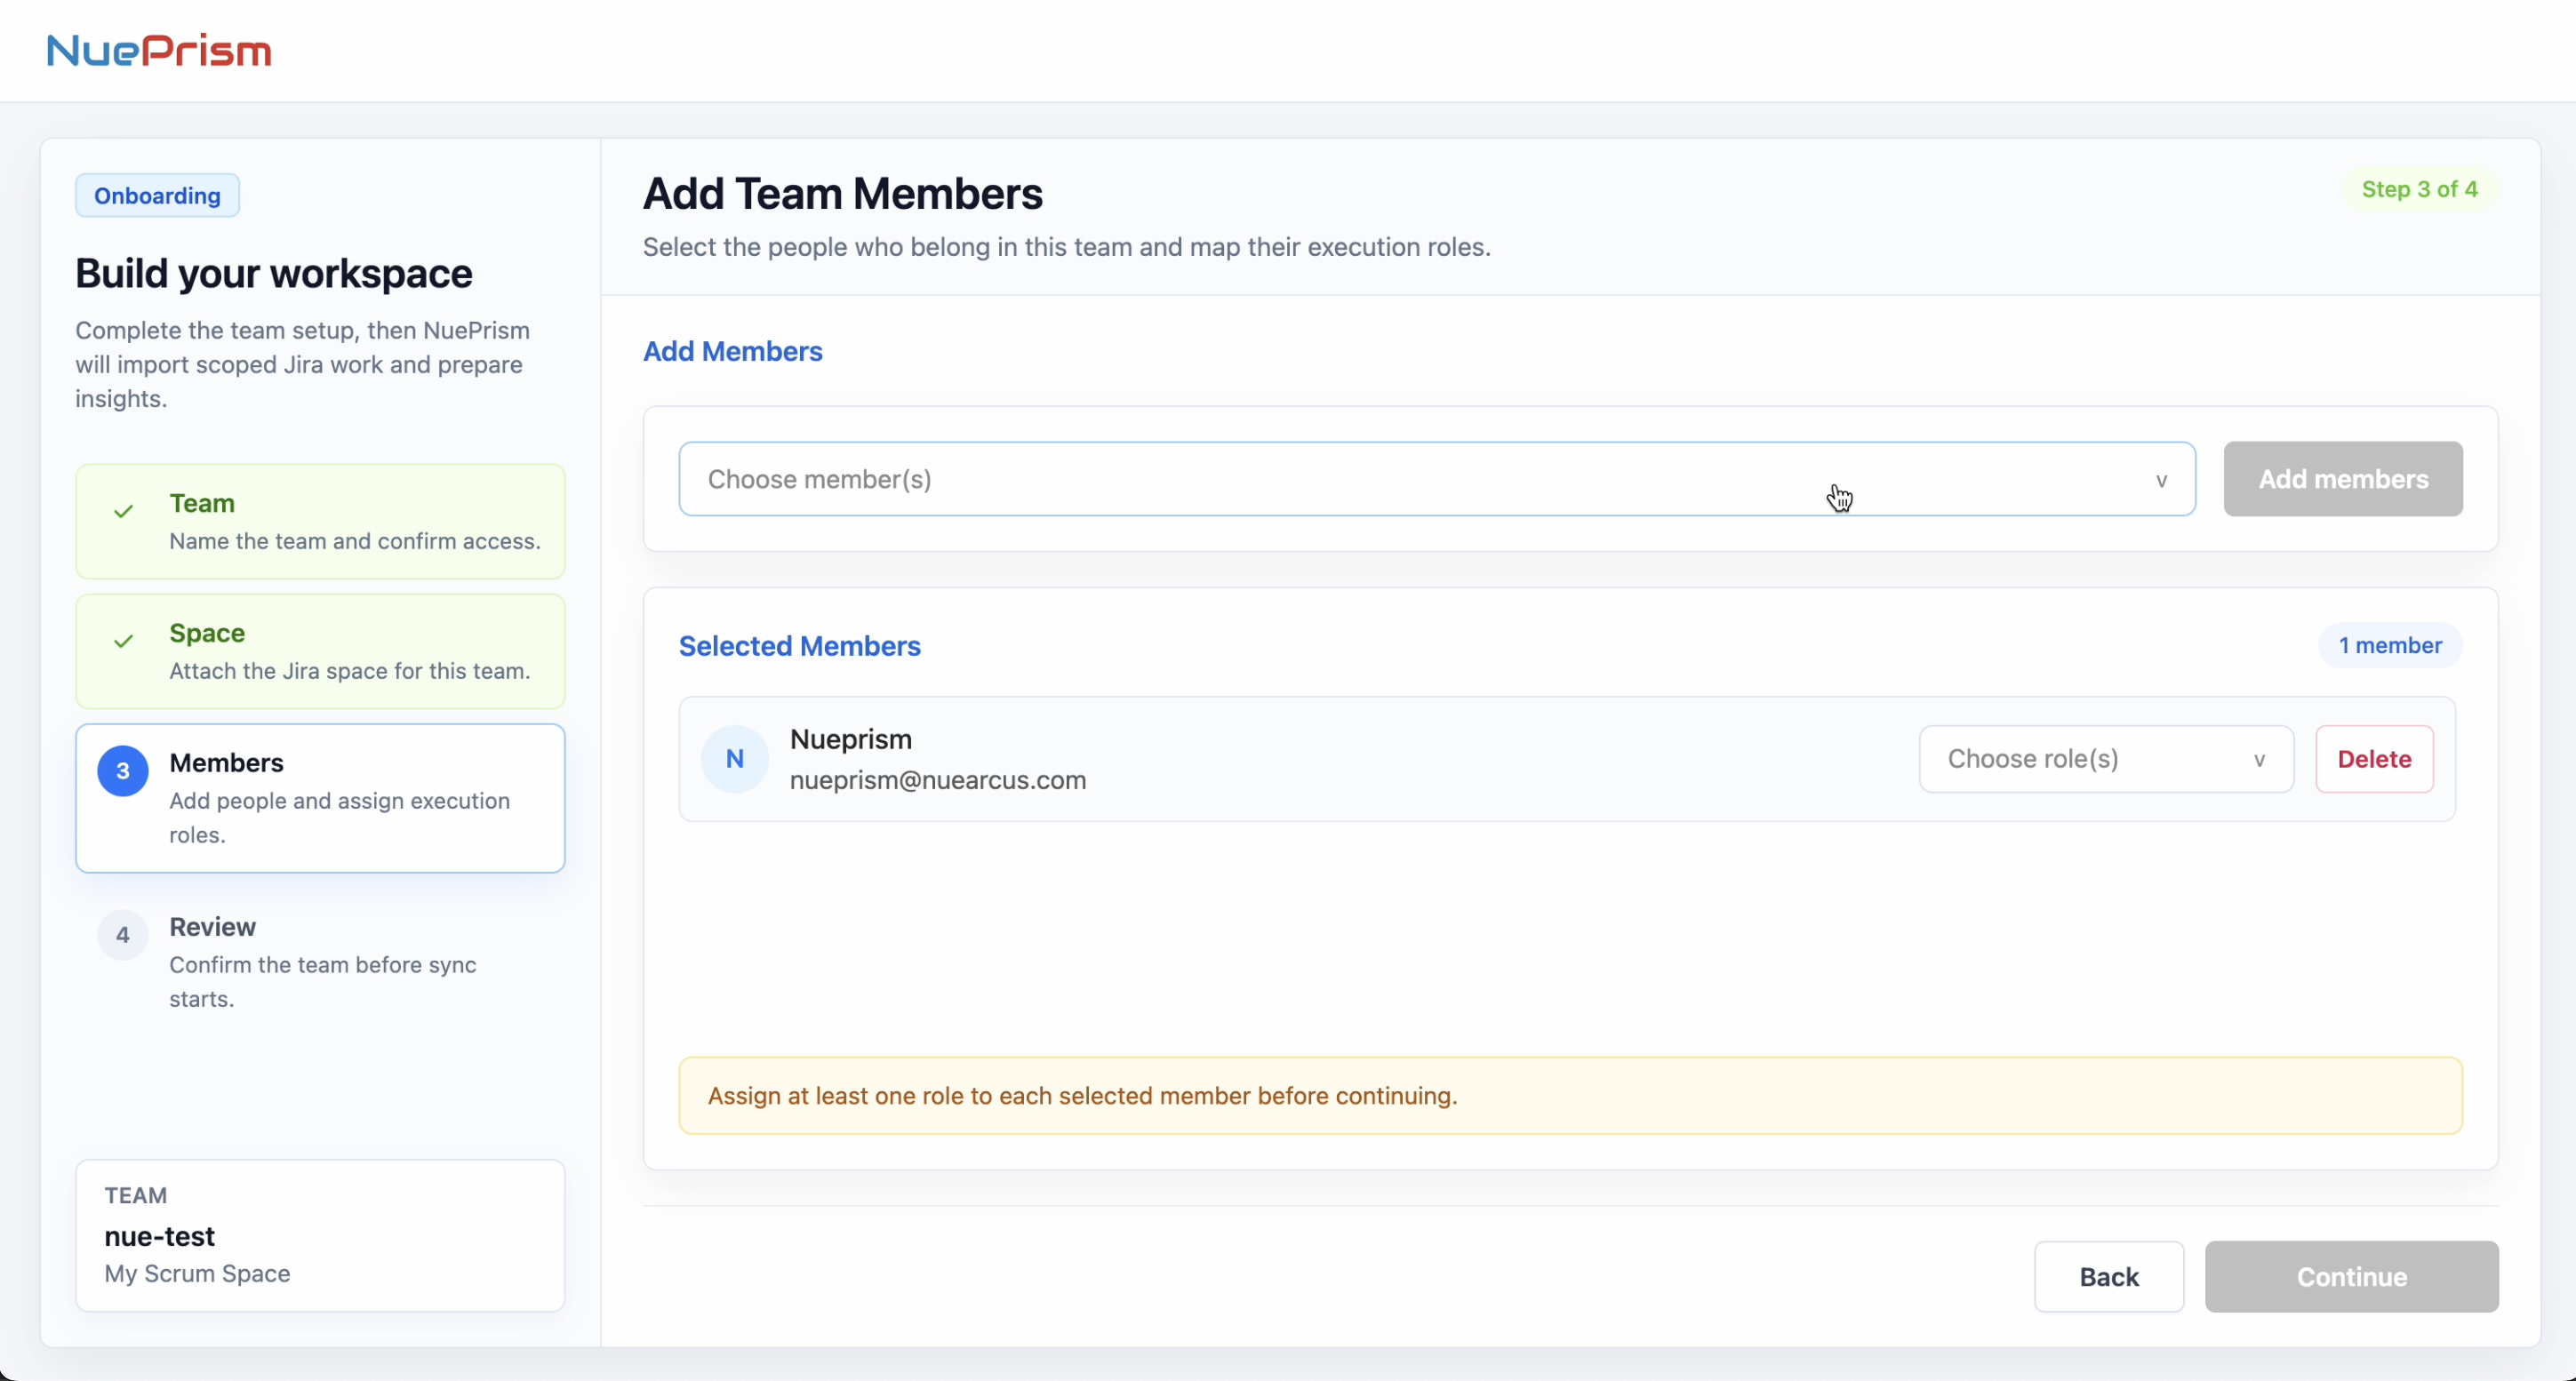Open the Team onboarding step
The image size is (2576, 1381).
click(320, 521)
